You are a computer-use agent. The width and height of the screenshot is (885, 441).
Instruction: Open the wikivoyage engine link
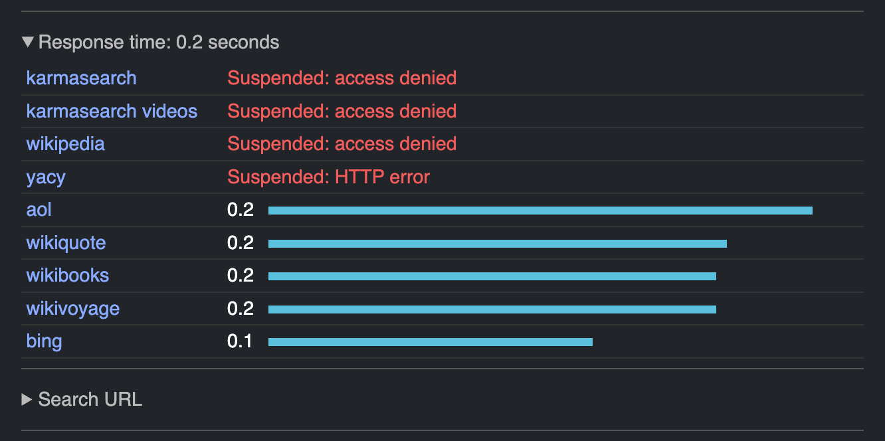point(72,309)
